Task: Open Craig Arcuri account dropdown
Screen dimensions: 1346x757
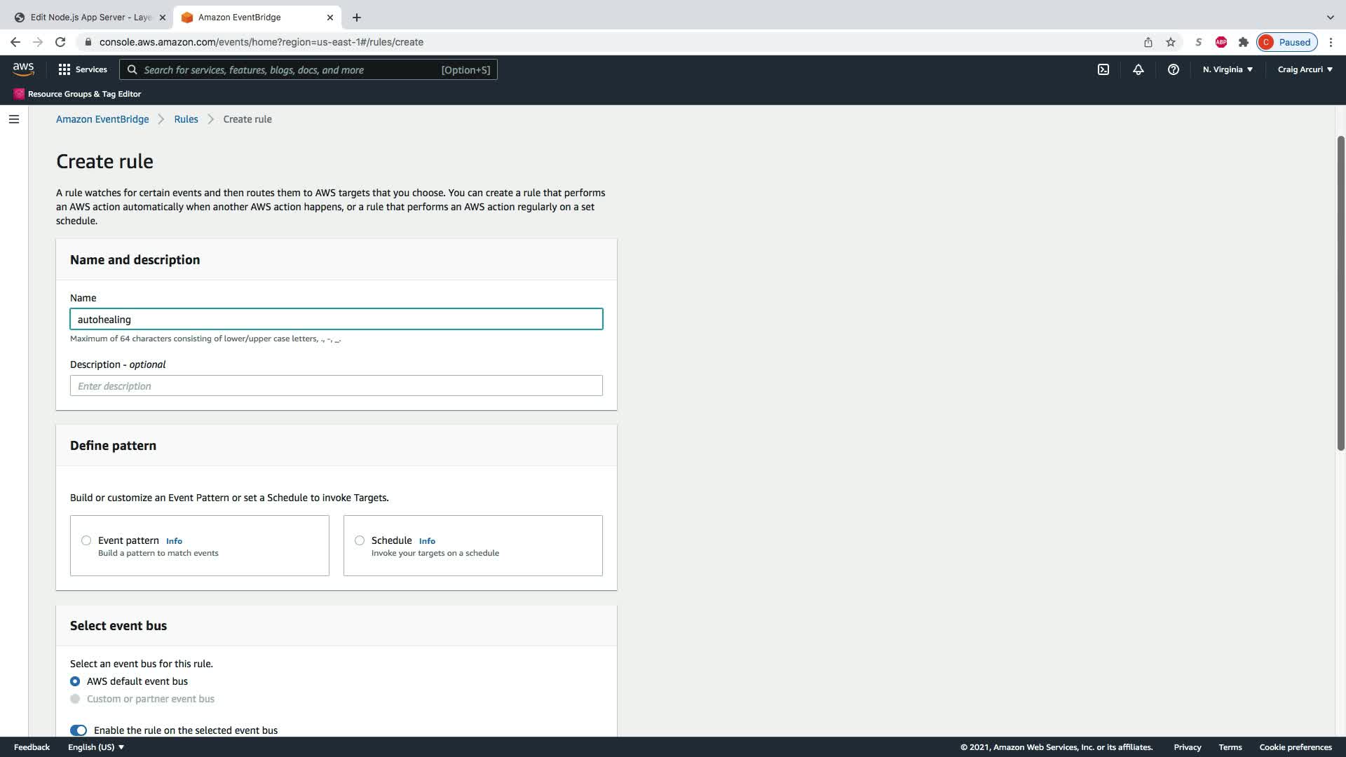Action: point(1304,69)
